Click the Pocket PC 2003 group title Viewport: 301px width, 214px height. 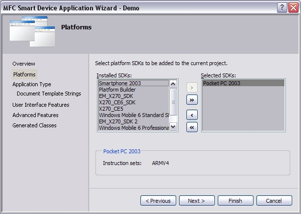[x=122, y=151]
